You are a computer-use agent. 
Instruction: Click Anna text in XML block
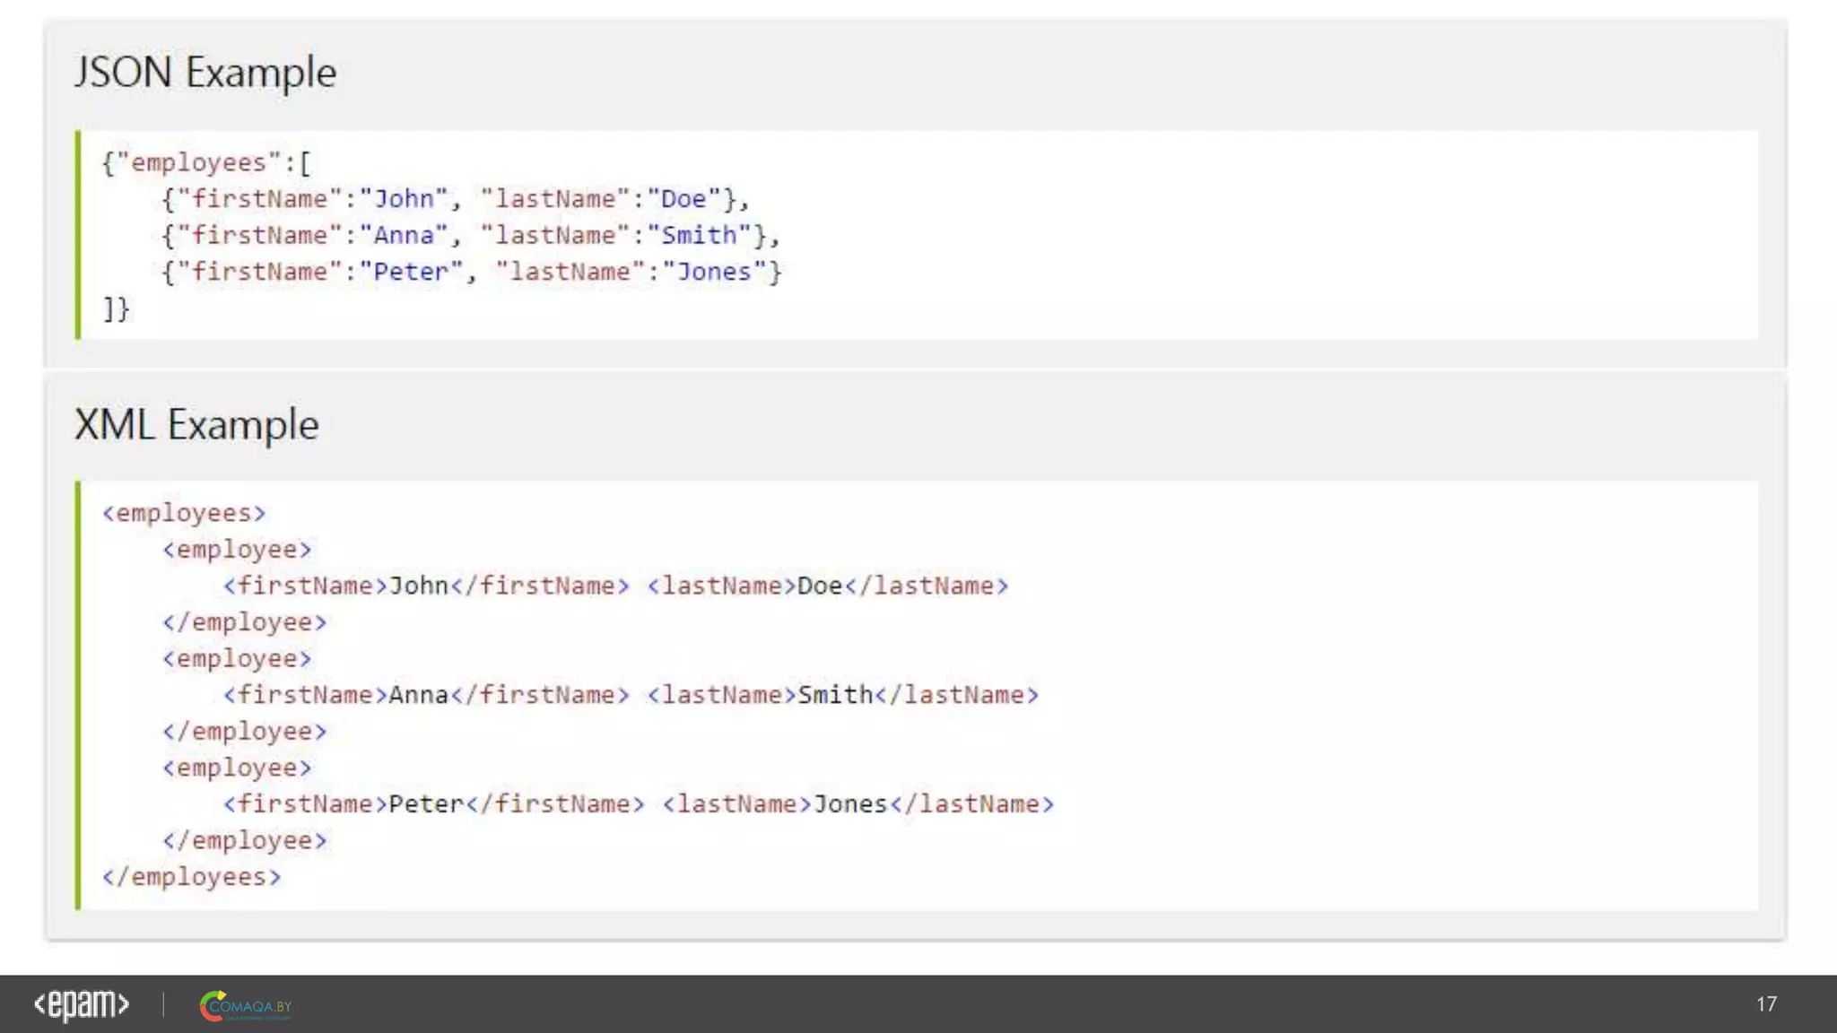(418, 695)
